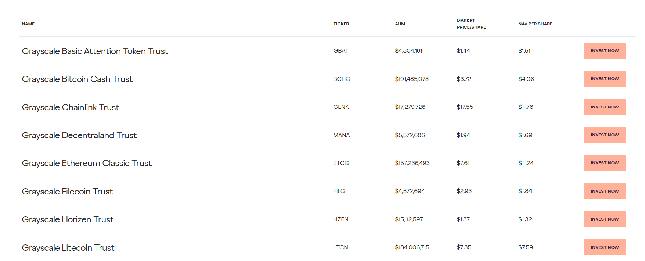This screenshot has width=645, height=261.
Task: Hit Invest Now beside Litecoin Trust
Action: [605, 247]
